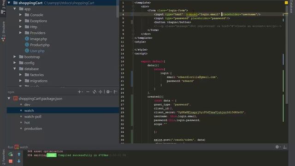Open the Project tool window tab
This screenshot has width=295, height=166.
[x=3, y=7]
